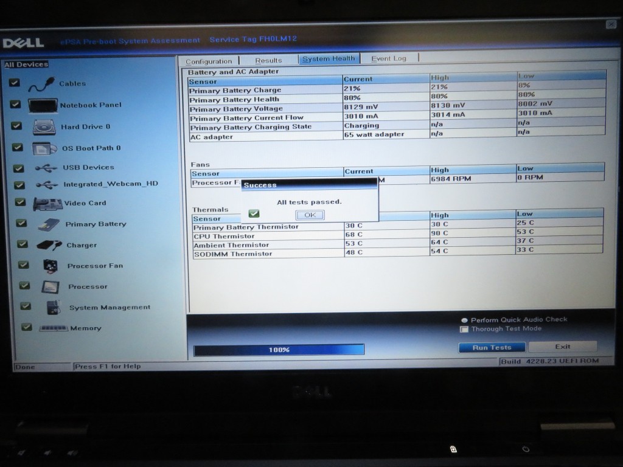Toggle the Hard Drive 0 checkbox

[x=16, y=125]
